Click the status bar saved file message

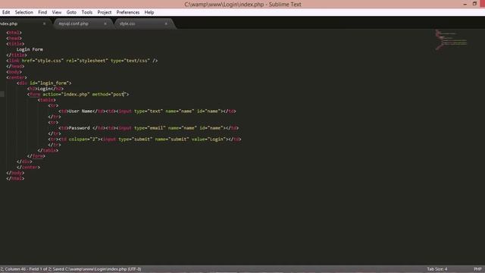coord(70,269)
